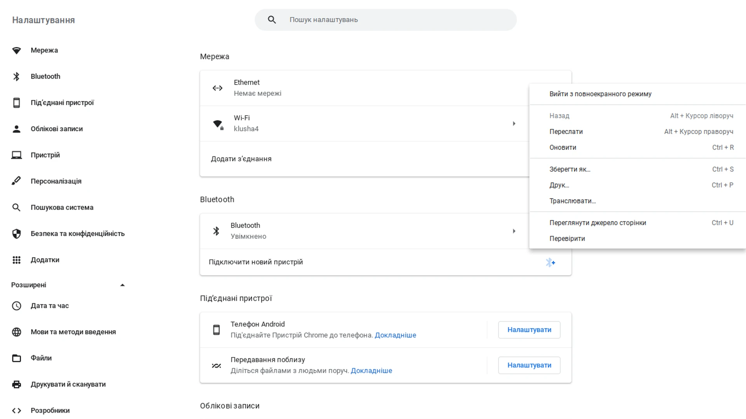Click the grid icon for Додатки
746x419 pixels.
click(16, 260)
